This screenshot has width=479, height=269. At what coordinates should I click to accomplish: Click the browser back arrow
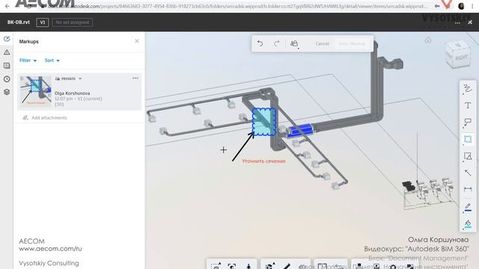(x=7, y=6)
